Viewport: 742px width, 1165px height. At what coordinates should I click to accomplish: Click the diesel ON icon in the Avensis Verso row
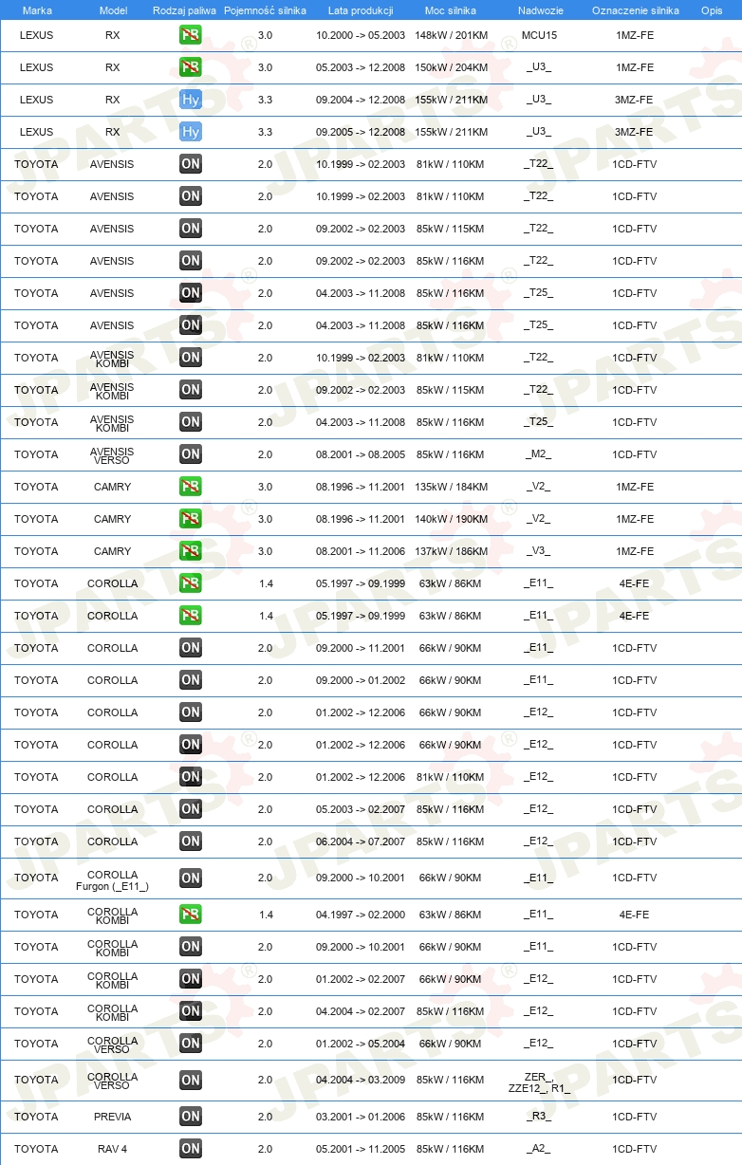[191, 454]
